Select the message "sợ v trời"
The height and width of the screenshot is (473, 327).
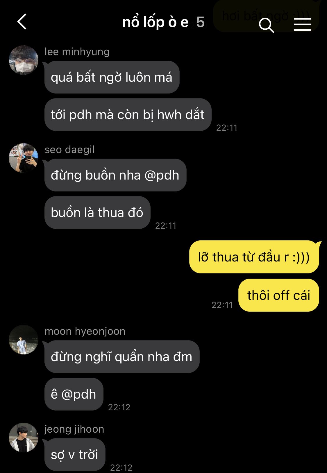[x=75, y=455]
